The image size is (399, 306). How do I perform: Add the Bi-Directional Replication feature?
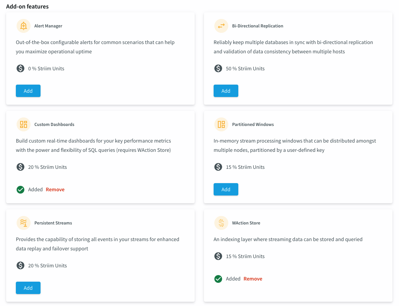click(x=226, y=91)
